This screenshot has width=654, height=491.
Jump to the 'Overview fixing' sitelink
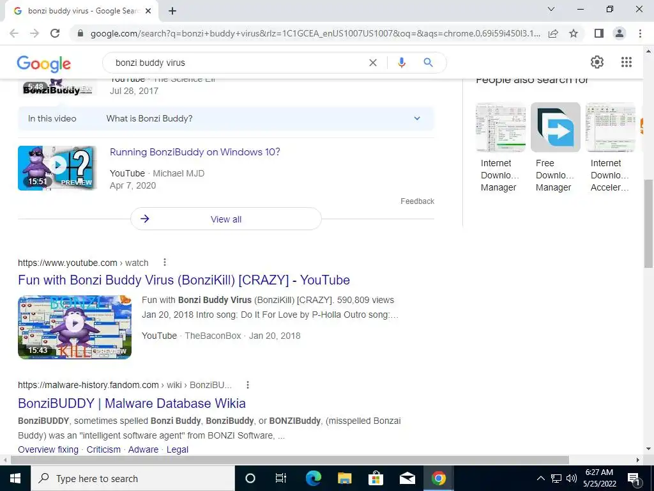coord(48,449)
